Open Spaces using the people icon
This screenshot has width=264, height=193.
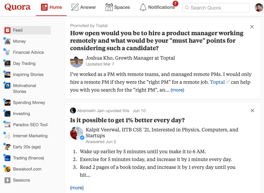pos(109,7)
